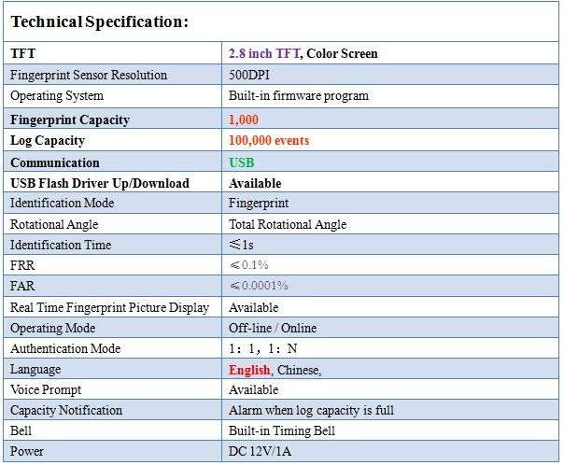Click the 100,000 events log capacity value
Image resolution: width=564 pixels, height=465 pixels.
tap(269, 140)
